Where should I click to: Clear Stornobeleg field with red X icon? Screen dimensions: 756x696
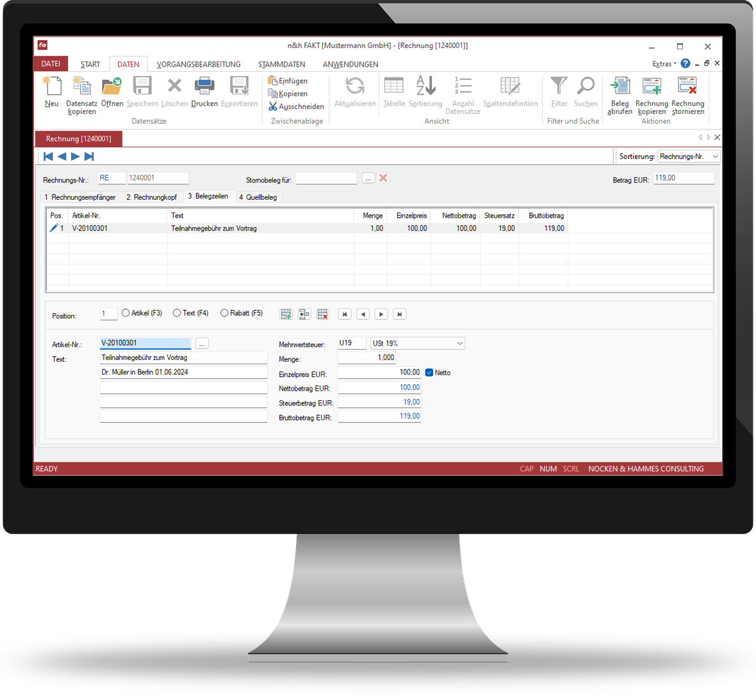(383, 178)
